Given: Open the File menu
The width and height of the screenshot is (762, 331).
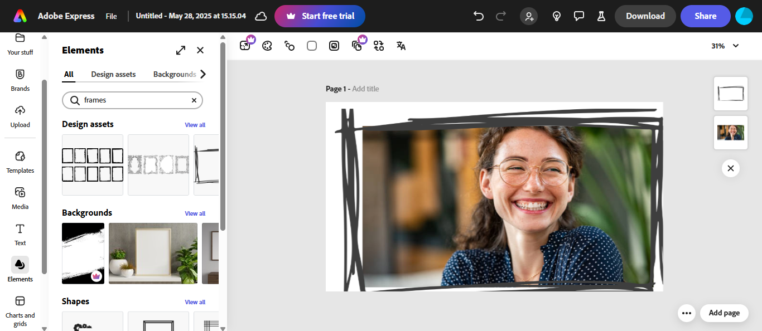Looking at the screenshot, I should (111, 16).
